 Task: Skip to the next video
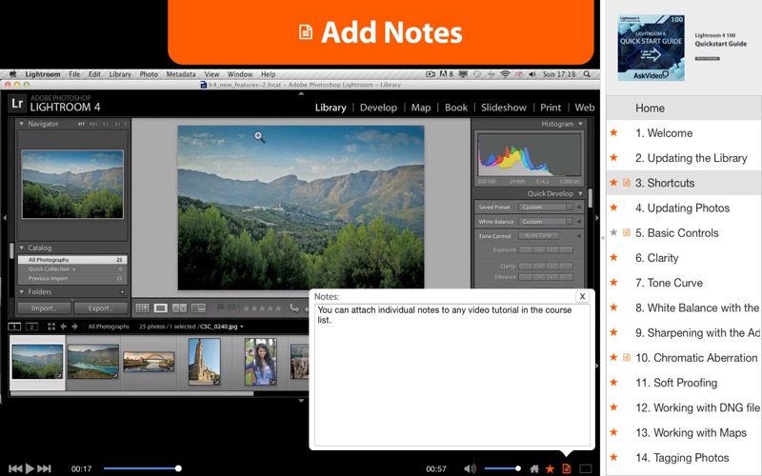coord(44,468)
